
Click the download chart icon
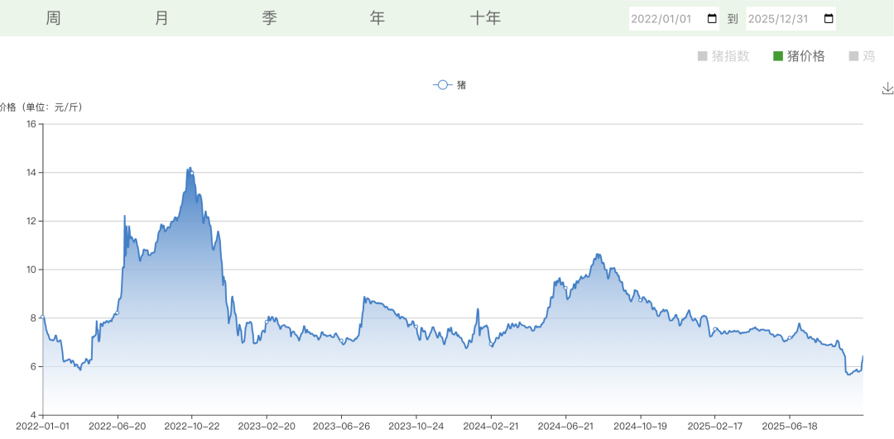click(887, 88)
